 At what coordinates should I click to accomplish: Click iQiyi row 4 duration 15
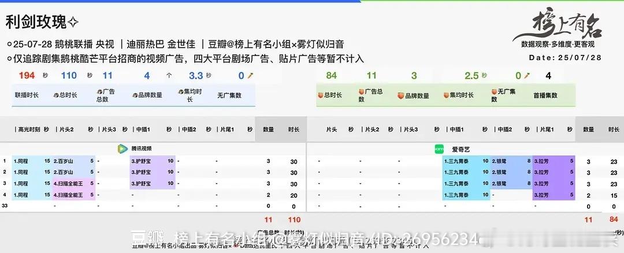(614, 195)
